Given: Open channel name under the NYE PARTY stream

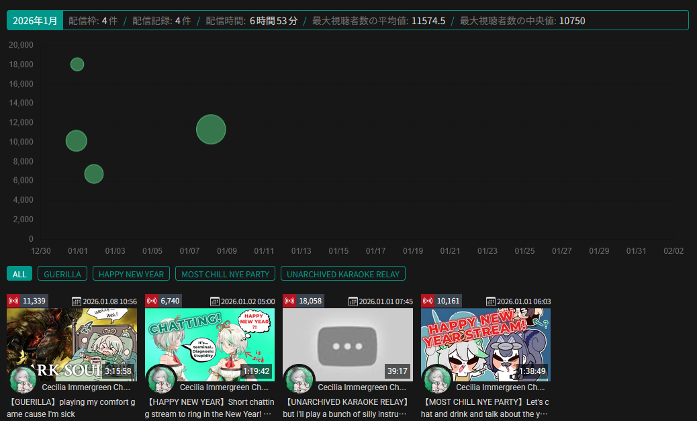Looking at the screenshot, I should pyautogui.click(x=500, y=387).
